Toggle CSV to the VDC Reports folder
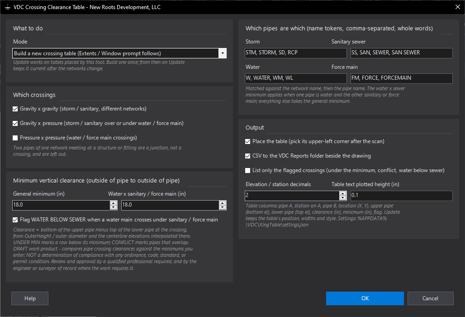Image resolution: width=465 pixels, height=317 pixels. (x=247, y=156)
